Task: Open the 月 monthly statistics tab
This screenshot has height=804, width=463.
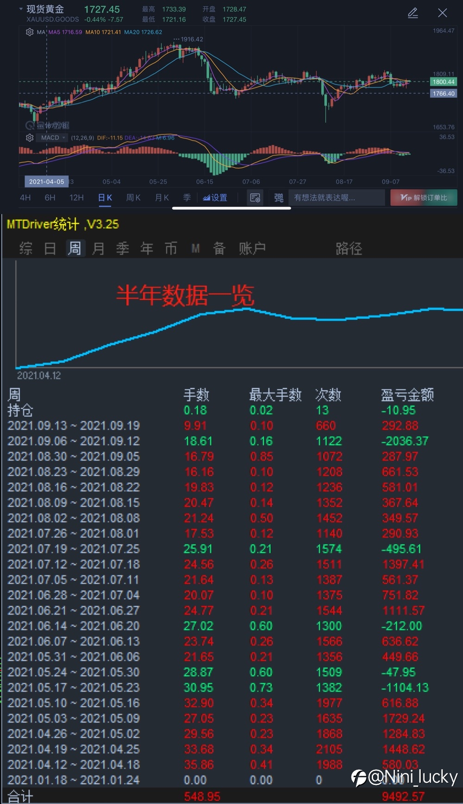Action: [x=98, y=249]
